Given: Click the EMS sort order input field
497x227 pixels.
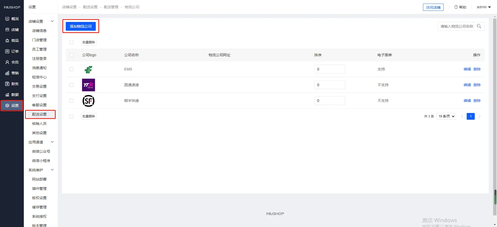Looking at the screenshot, I should pos(330,69).
